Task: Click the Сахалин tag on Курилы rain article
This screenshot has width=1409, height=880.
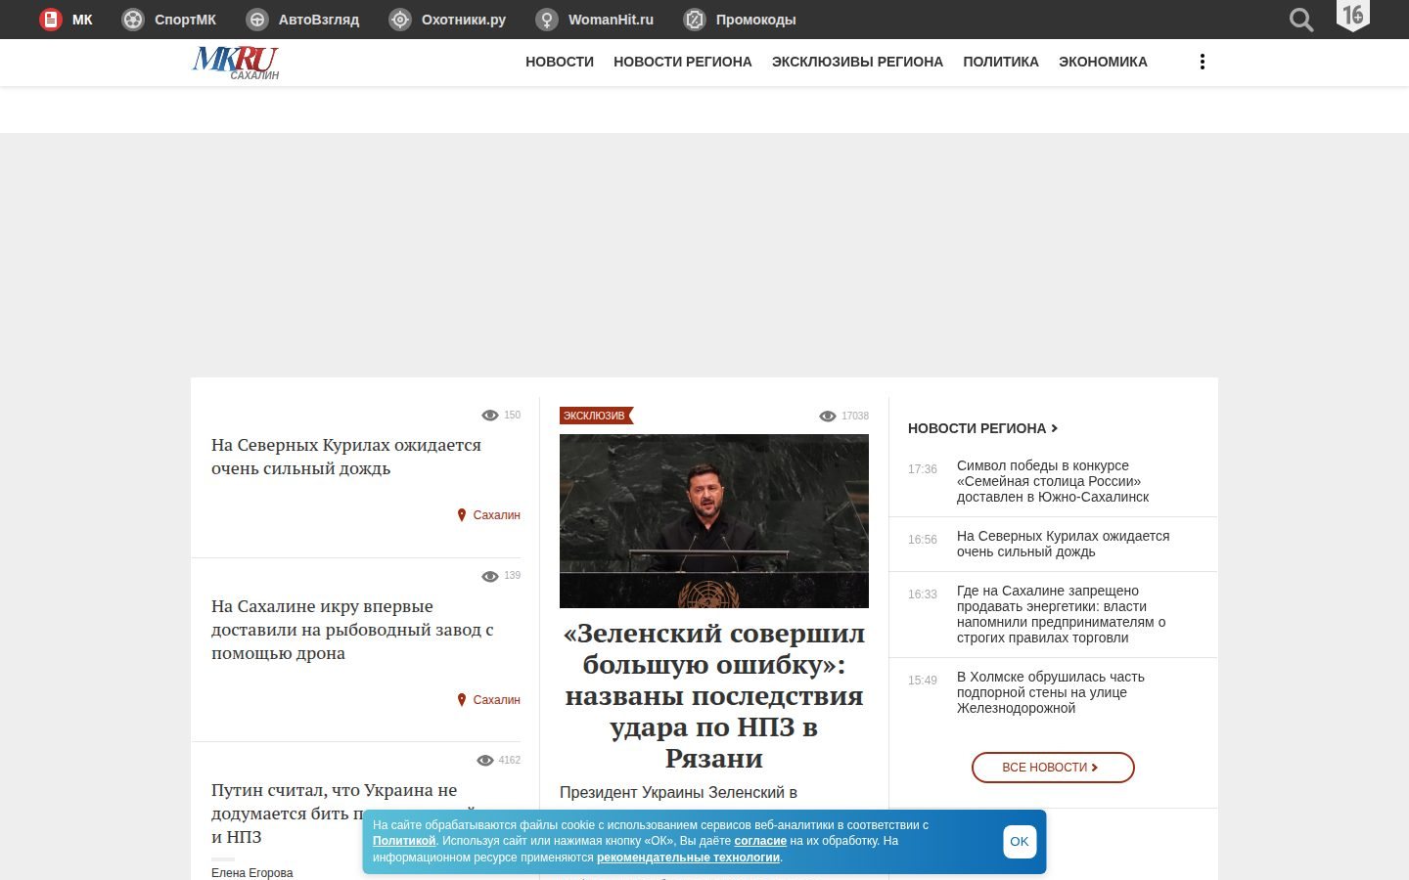Action: [x=497, y=515]
